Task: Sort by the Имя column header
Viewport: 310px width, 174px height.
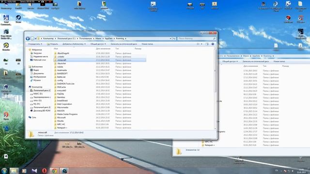Action: tap(56, 48)
